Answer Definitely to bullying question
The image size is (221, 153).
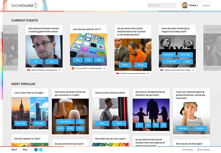pyautogui.click(x=183, y=128)
